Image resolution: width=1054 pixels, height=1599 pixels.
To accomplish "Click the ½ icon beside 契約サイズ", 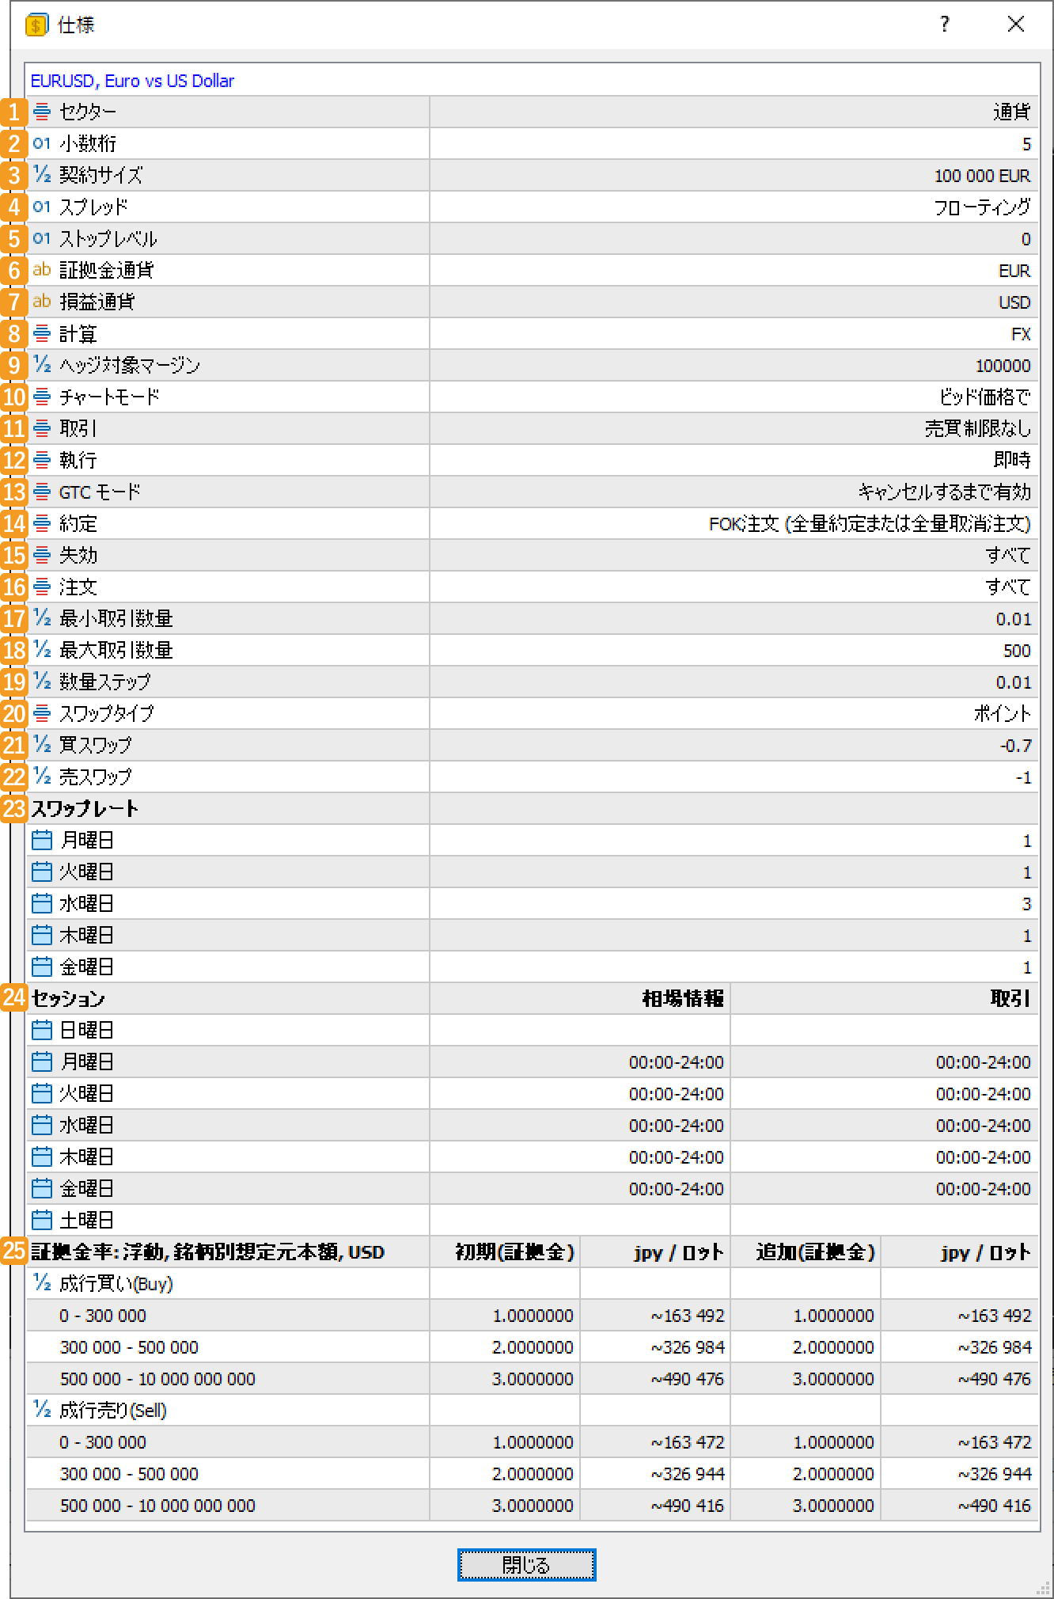I will click(x=42, y=175).
